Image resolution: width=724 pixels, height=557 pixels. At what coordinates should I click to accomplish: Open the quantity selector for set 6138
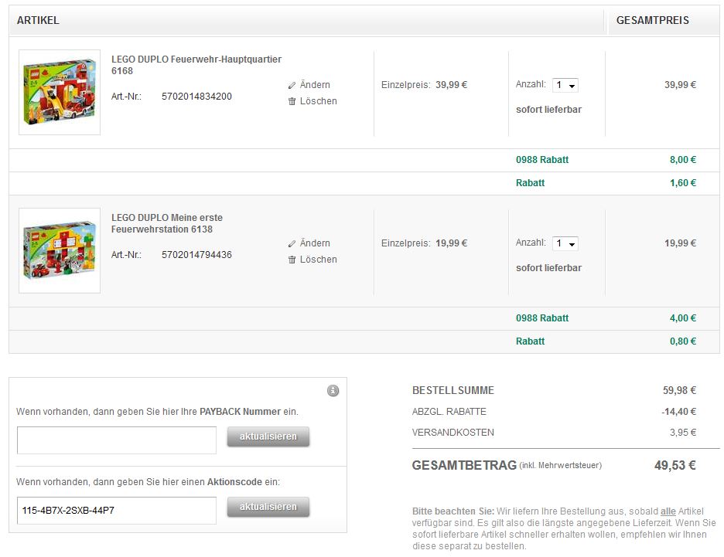tap(566, 243)
